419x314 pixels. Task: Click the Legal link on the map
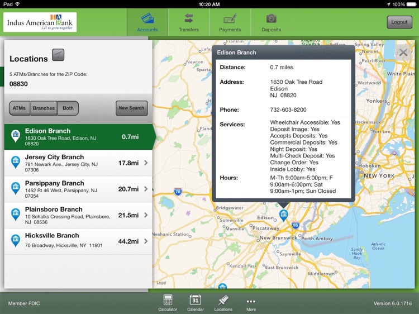click(161, 283)
